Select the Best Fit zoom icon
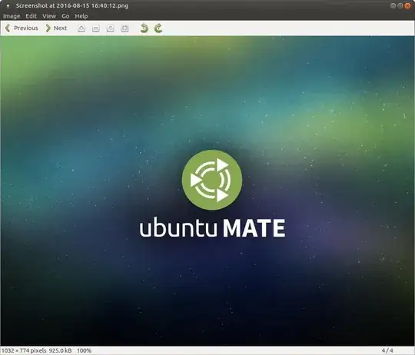 [x=124, y=28]
